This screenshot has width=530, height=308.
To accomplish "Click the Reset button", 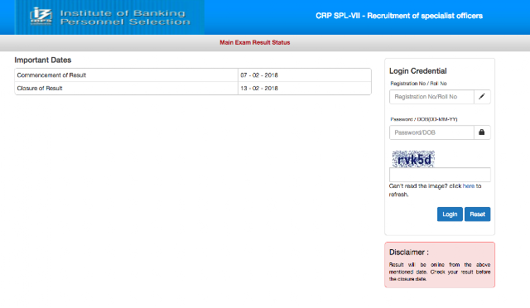I will [x=477, y=214].
